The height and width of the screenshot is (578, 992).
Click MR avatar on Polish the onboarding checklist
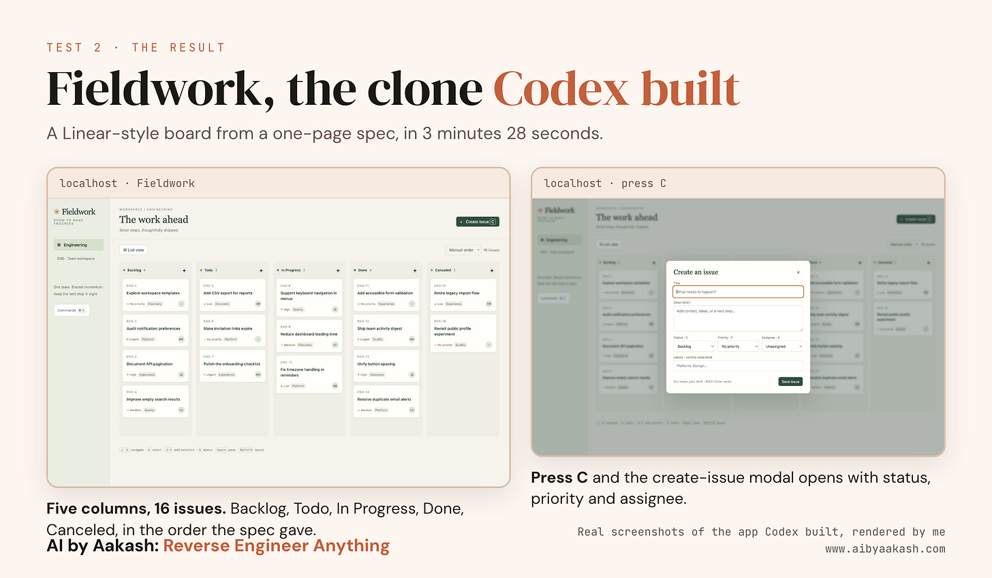point(258,374)
